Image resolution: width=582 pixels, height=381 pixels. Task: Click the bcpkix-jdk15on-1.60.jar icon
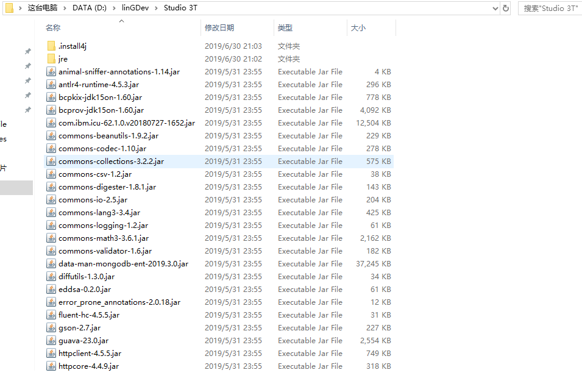(51, 98)
